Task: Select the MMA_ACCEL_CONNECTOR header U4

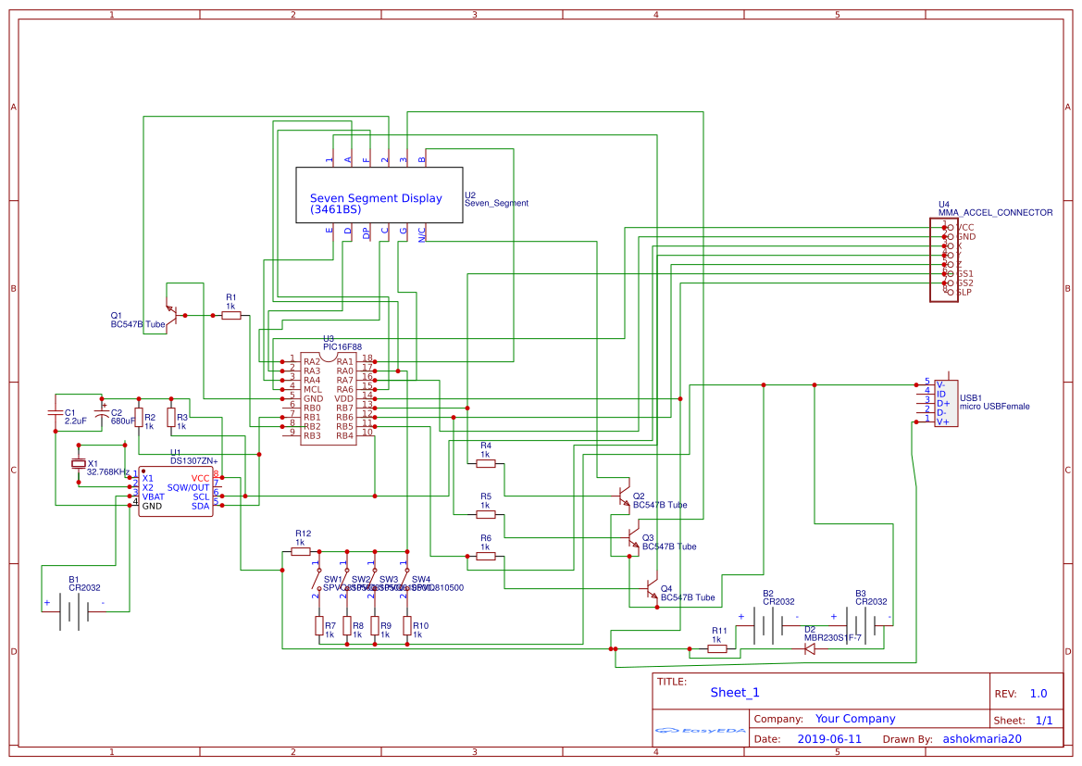Action: pos(943,259)
